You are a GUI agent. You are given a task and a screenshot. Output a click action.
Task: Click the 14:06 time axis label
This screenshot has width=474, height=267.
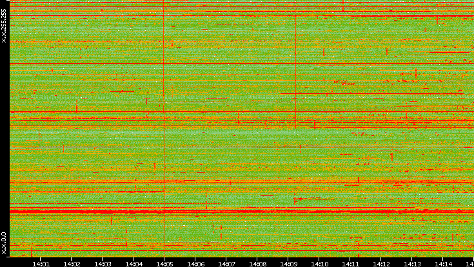pyautogui.click(x=195, y=264)
